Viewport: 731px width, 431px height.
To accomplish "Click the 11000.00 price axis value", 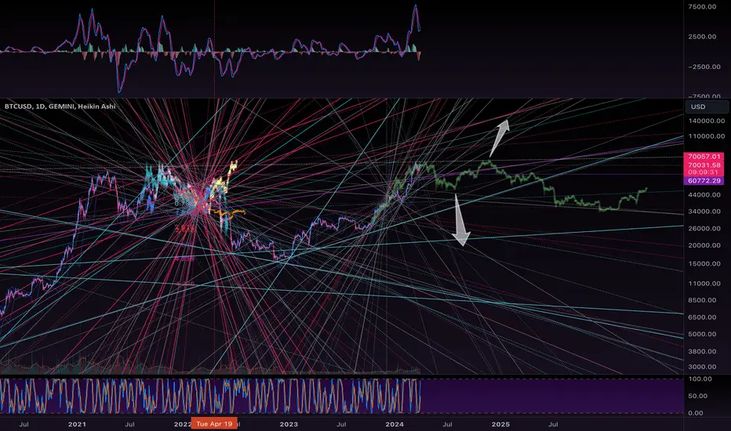I will point(706,284).
